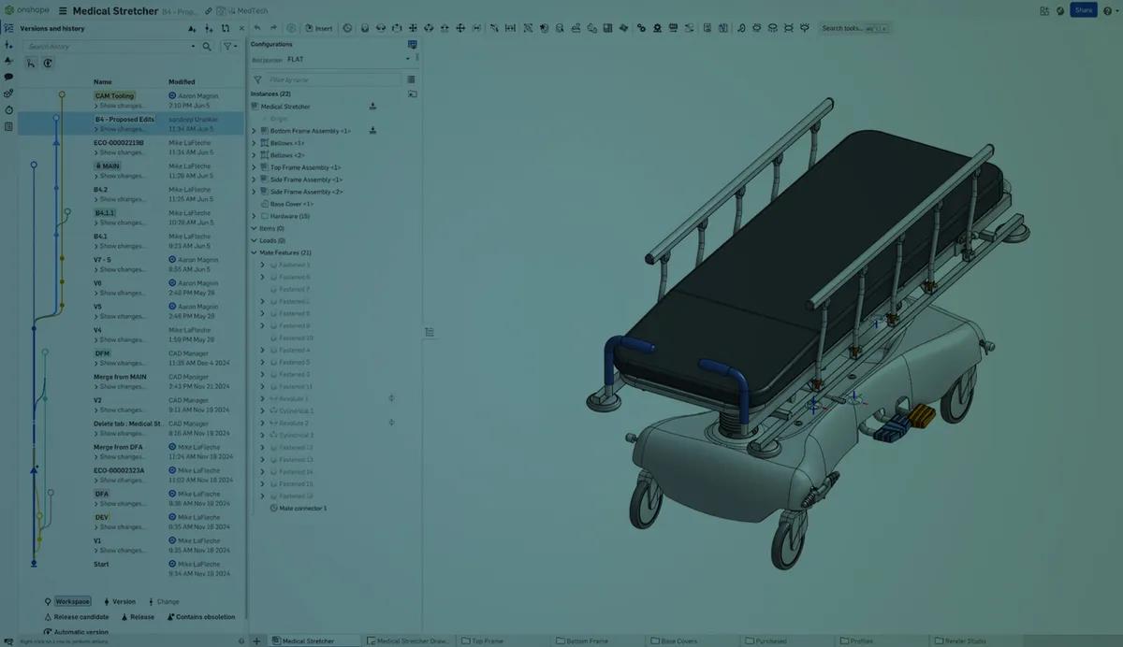Open the notifications bell icon
Viewport: 1123px width, 647px height.
(x=1060, y=10)
